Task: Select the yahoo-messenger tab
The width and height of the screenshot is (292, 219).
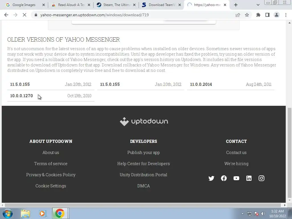Action: click(207, 5)
